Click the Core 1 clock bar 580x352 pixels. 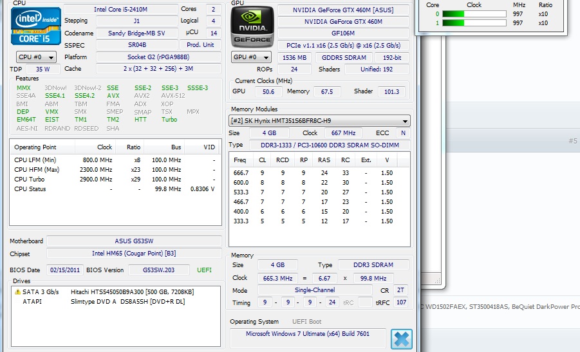(474, 23)
